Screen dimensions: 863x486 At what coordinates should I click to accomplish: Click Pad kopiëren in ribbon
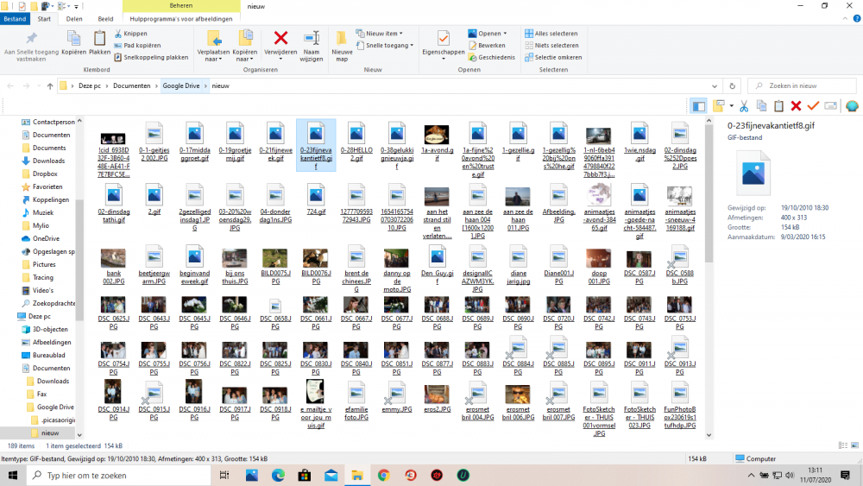137,45
